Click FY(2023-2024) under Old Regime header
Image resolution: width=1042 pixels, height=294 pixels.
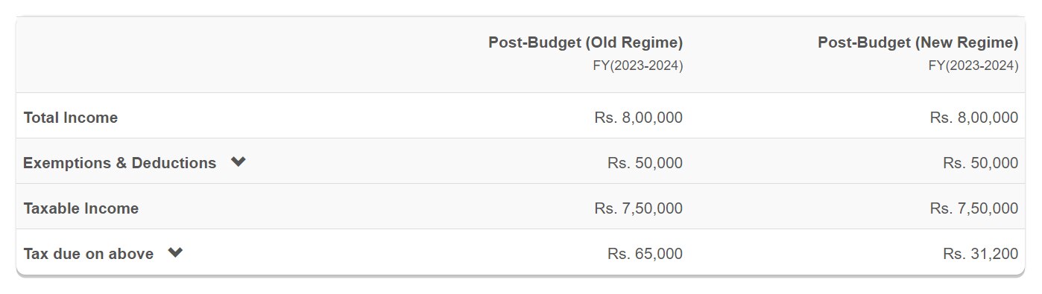(x=638, y=65)
